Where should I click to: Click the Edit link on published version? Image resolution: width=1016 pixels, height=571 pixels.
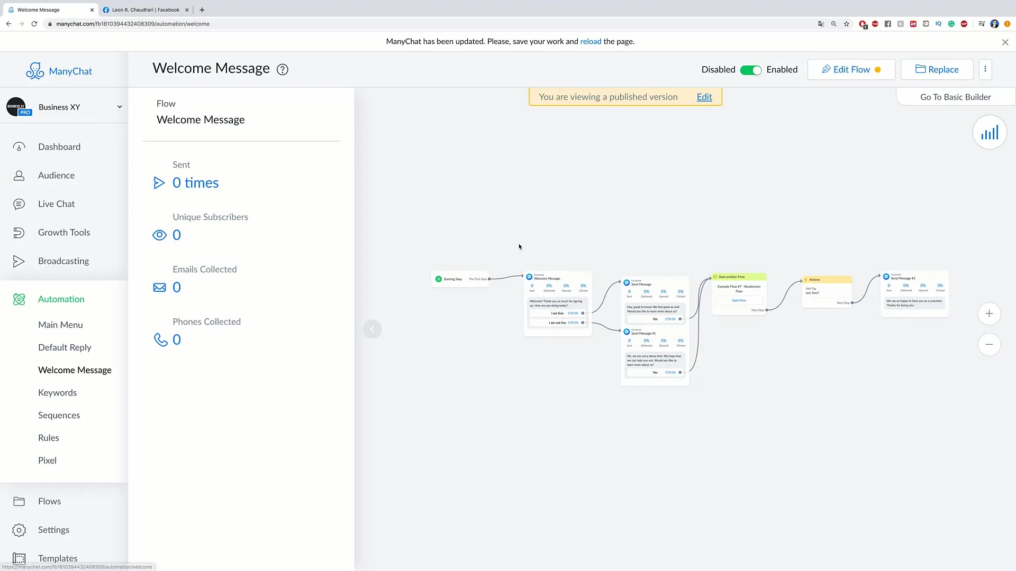click(x=704, y=96)
